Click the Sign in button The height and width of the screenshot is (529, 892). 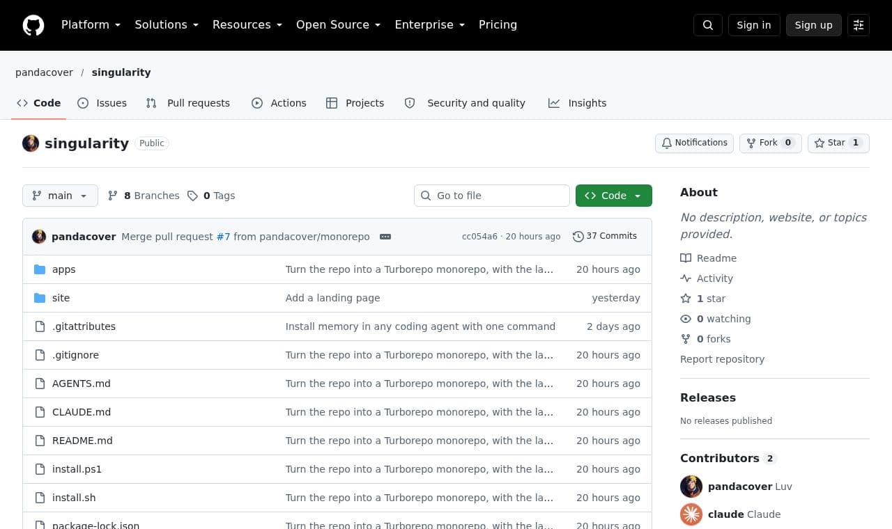point(754,25)
